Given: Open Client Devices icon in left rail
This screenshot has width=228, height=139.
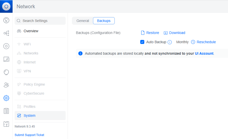Looking at the screenshot, I should click(6, 59).
